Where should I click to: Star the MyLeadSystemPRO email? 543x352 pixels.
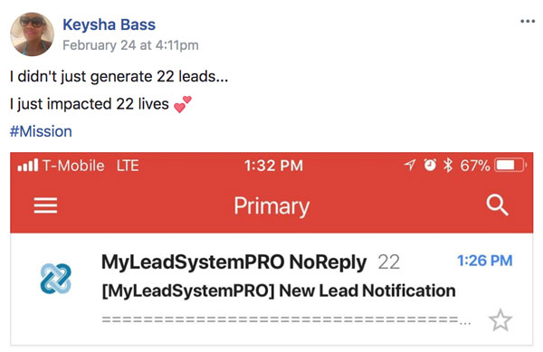click(500, 319)
